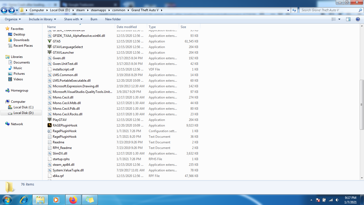This screenshot has height=205, width=364.
Task: Open the Include in library dropdown
Action: point(42,19)
